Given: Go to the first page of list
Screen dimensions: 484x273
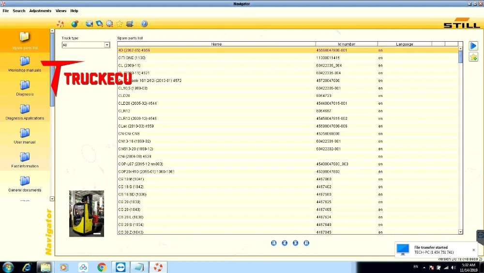Looking at the screenshot, I should [274, 243].
